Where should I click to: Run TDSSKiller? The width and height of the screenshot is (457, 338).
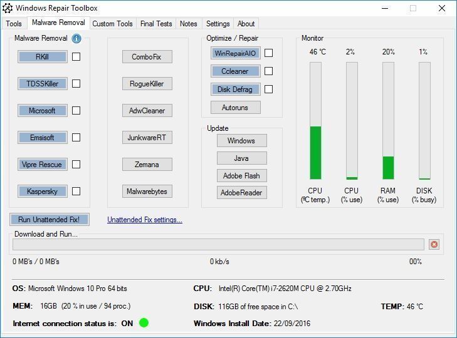(42, 83)
